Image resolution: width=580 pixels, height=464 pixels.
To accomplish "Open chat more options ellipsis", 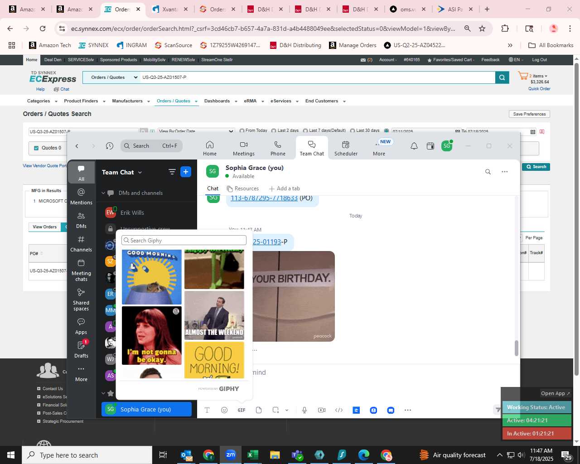I will (x=504, y=172).
